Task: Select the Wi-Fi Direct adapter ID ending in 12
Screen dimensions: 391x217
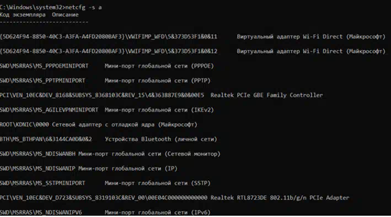Action: coord(109,51)
